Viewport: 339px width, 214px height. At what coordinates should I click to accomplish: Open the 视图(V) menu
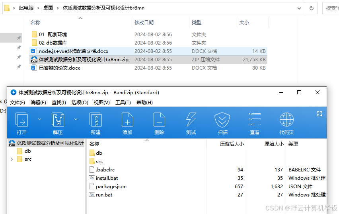101,103
